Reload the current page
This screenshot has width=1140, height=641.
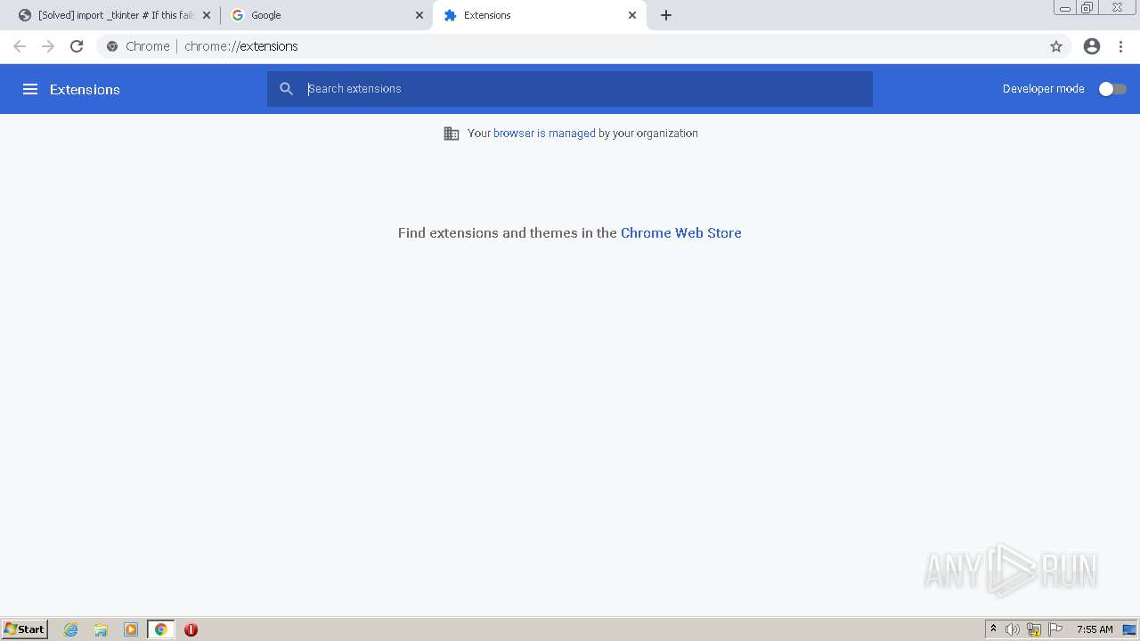pos(77,46)
